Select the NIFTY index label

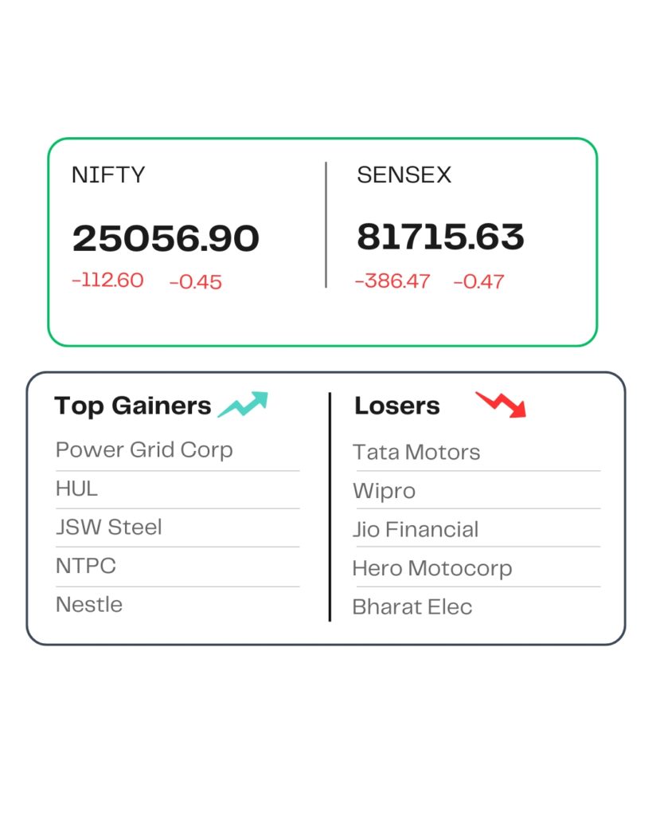click(108, 175)
